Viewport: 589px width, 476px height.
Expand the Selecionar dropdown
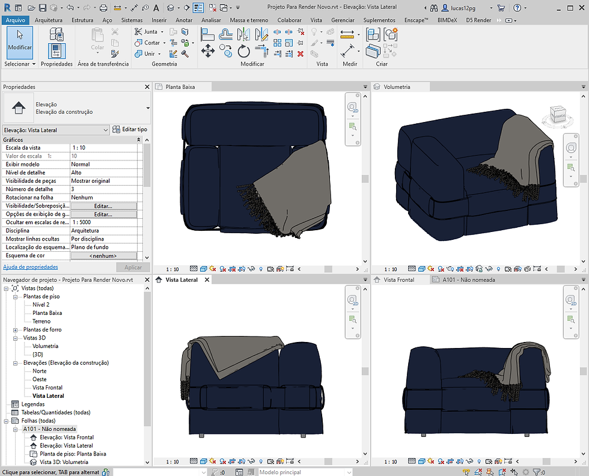[x=20, y=64]
